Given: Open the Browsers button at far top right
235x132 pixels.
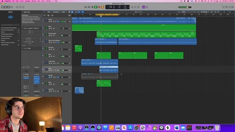Looking at the screenshot, I should click(232, 7).
